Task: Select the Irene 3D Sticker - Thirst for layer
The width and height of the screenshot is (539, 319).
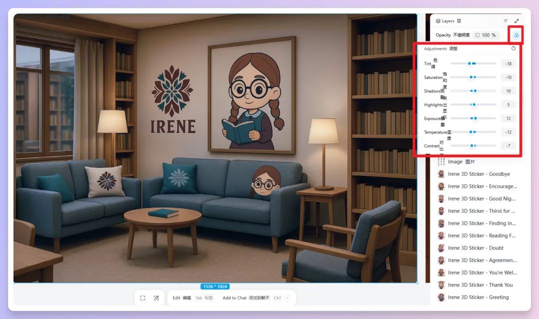Action: click(477, 211)
